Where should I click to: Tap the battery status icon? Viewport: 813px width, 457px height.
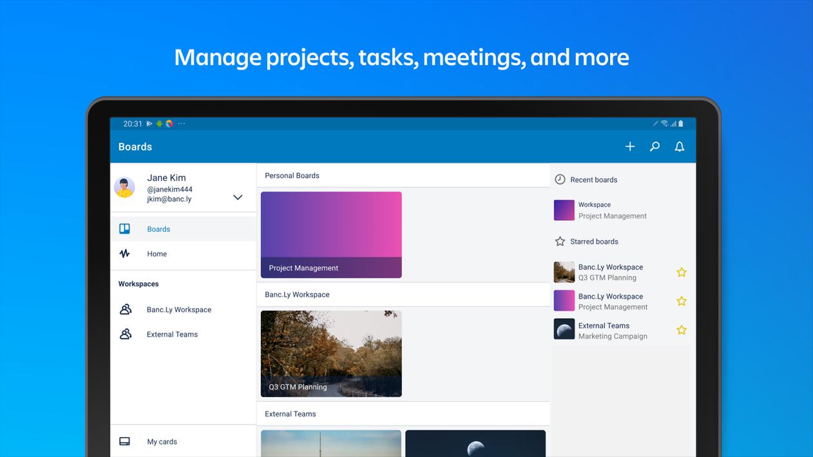(x=681, y=124)
